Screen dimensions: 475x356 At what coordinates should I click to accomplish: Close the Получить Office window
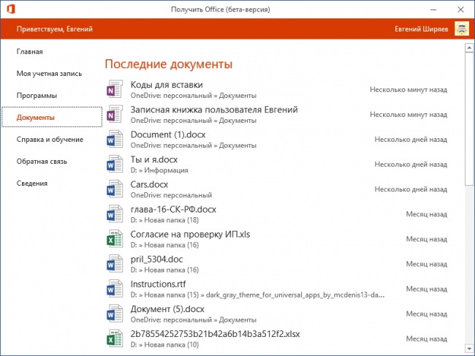461,10
